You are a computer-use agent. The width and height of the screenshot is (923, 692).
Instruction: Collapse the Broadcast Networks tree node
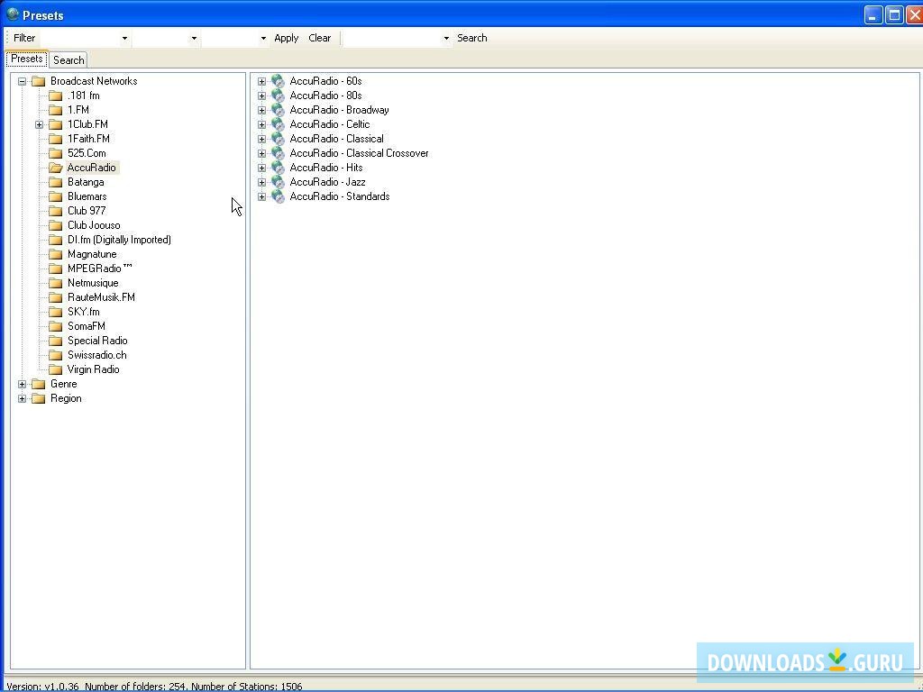22,81
